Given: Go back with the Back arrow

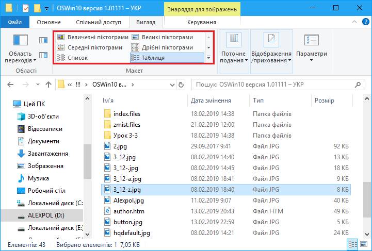Looking at the screenshot, I should 10,85.
